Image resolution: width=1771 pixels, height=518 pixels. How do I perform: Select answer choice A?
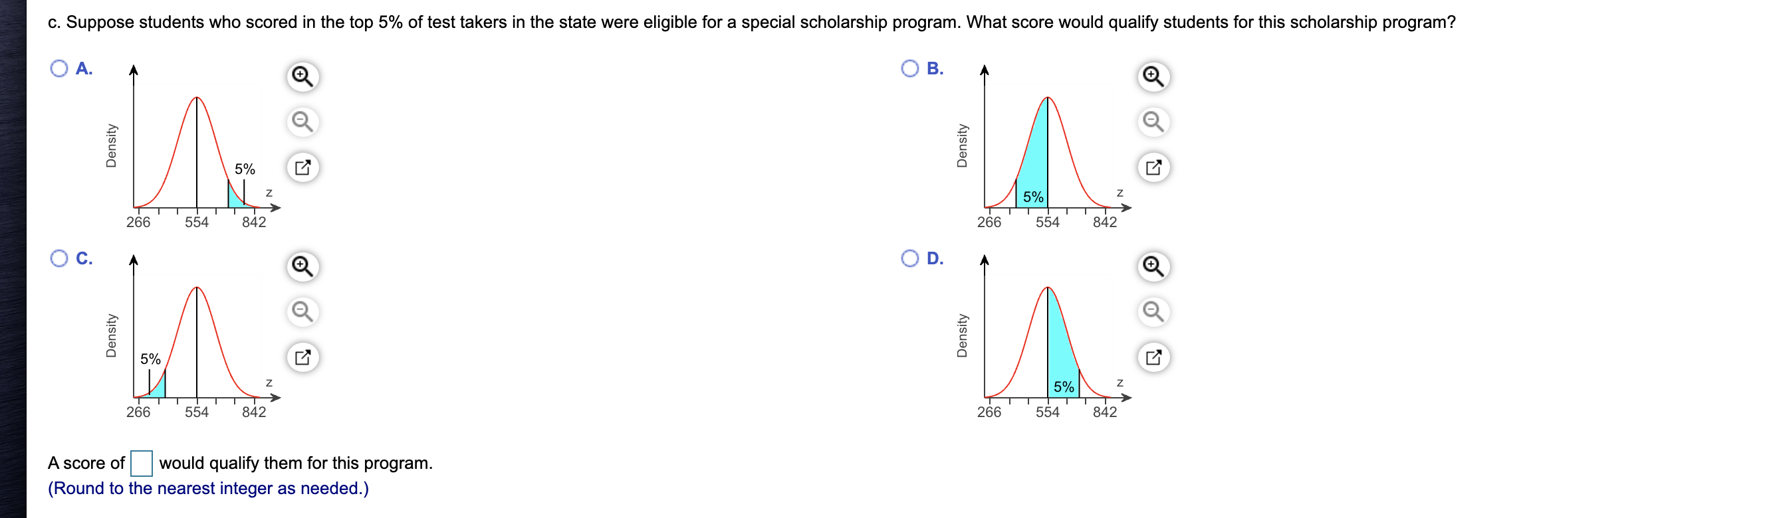point(59,68)
